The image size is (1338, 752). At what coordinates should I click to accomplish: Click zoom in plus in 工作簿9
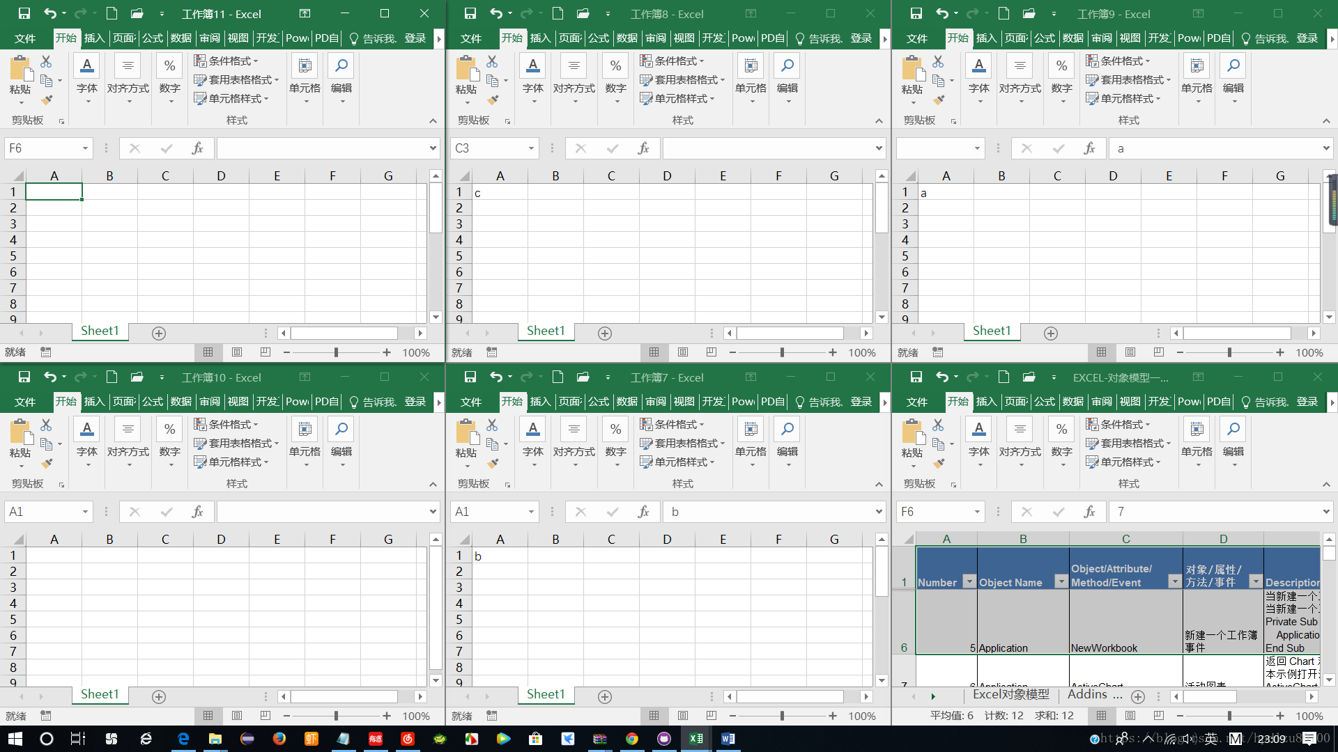(1279, 352)
